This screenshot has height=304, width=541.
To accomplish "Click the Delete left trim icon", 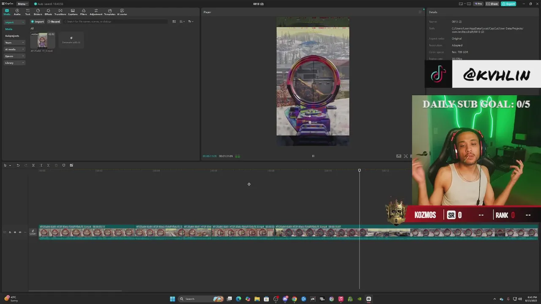I will [41, 165].
